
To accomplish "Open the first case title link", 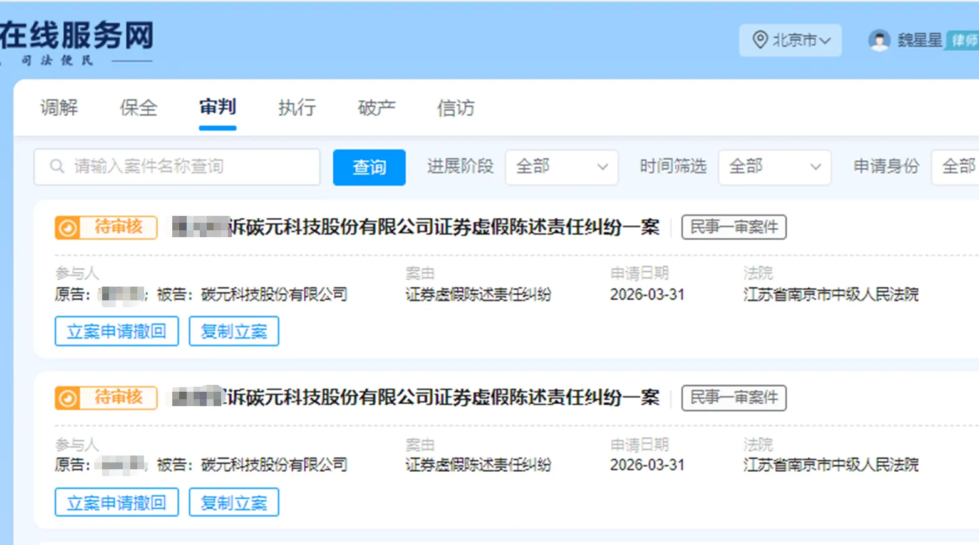I will point(413,228).
